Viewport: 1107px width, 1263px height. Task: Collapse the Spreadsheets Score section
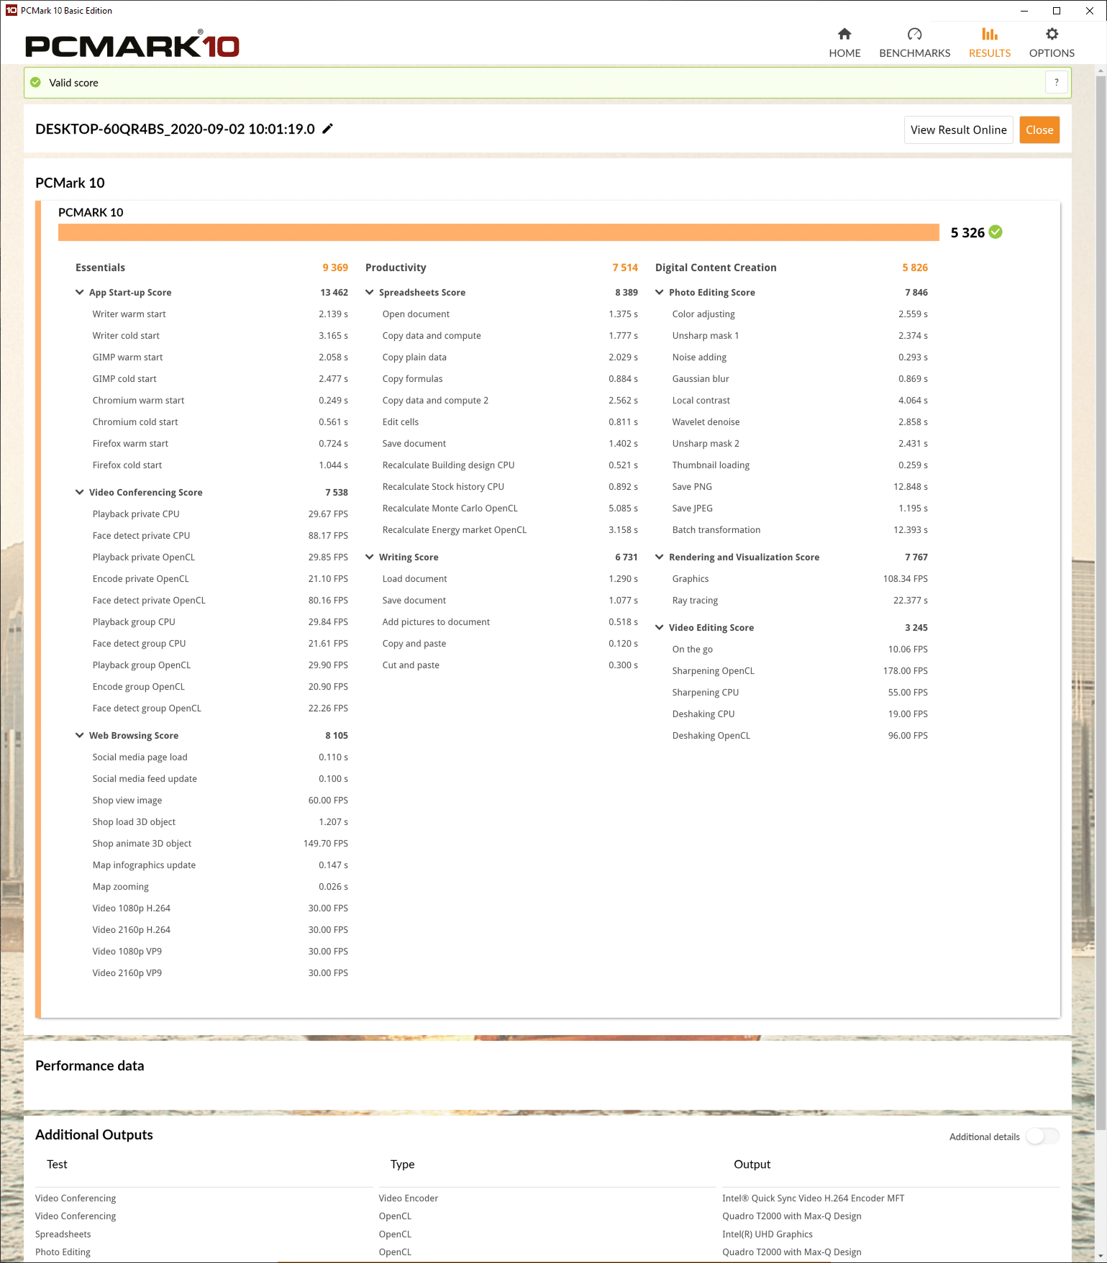pyautogui.click(x=370, y=292)
